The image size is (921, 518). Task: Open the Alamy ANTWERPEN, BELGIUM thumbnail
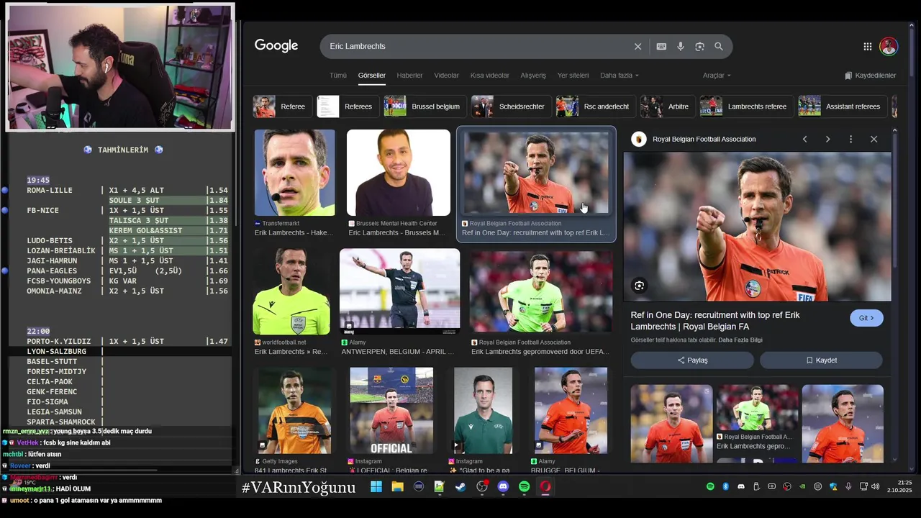point(399,291)
